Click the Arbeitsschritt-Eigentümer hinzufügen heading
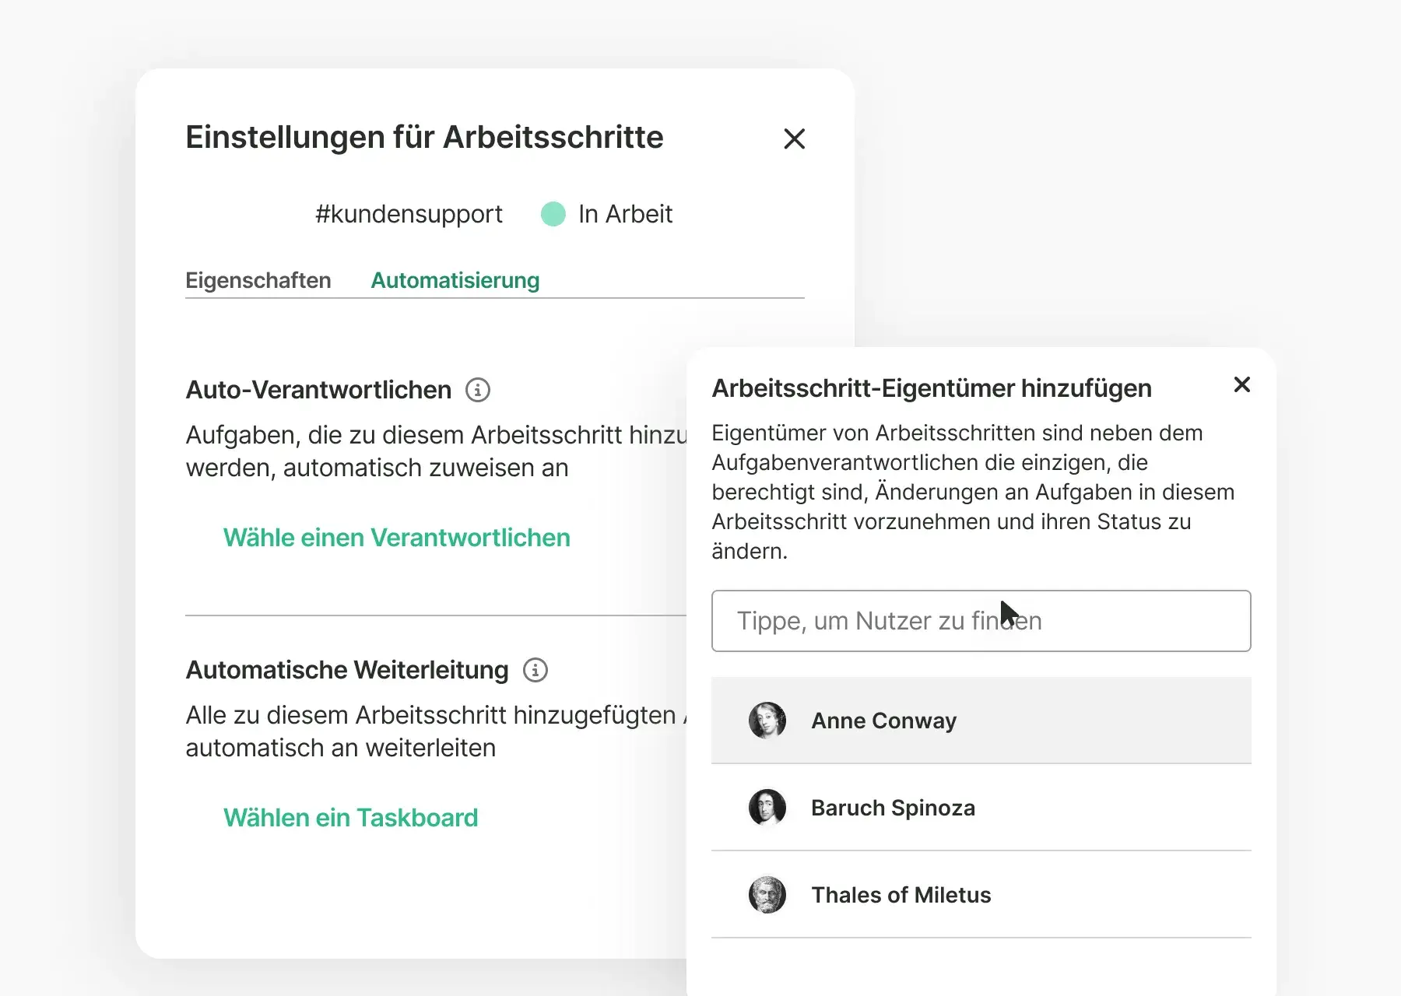The height and width of the screenshot is (996, 1401). point(932,388)
